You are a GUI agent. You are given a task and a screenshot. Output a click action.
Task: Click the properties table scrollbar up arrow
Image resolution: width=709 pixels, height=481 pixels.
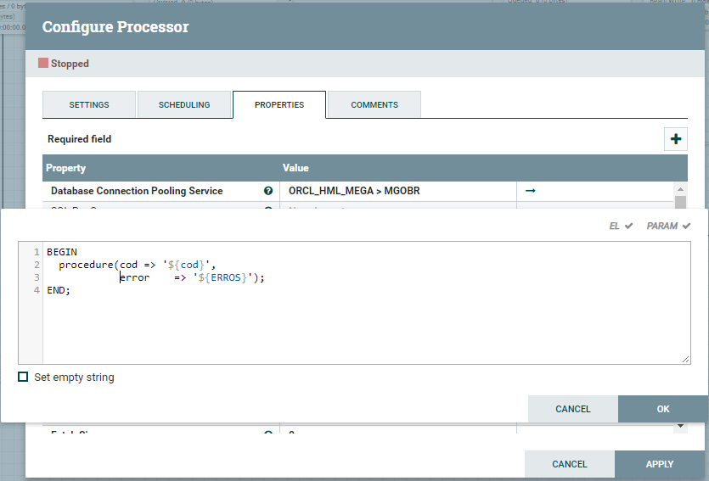pyautogui.click(x=680, y=188)
